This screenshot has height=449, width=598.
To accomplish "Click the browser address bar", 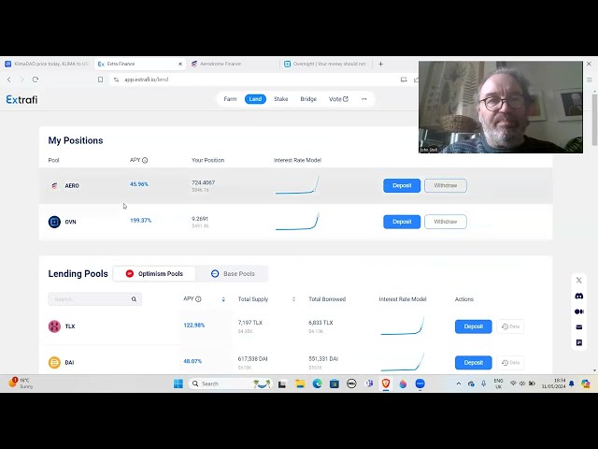I will pos(255,80).
